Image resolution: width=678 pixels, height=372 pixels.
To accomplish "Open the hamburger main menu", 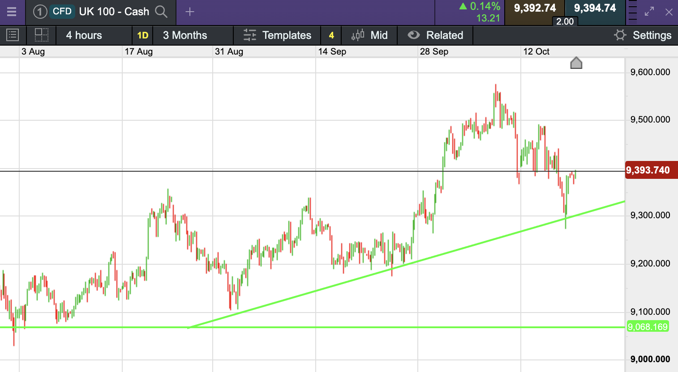I will coord(12,12).
